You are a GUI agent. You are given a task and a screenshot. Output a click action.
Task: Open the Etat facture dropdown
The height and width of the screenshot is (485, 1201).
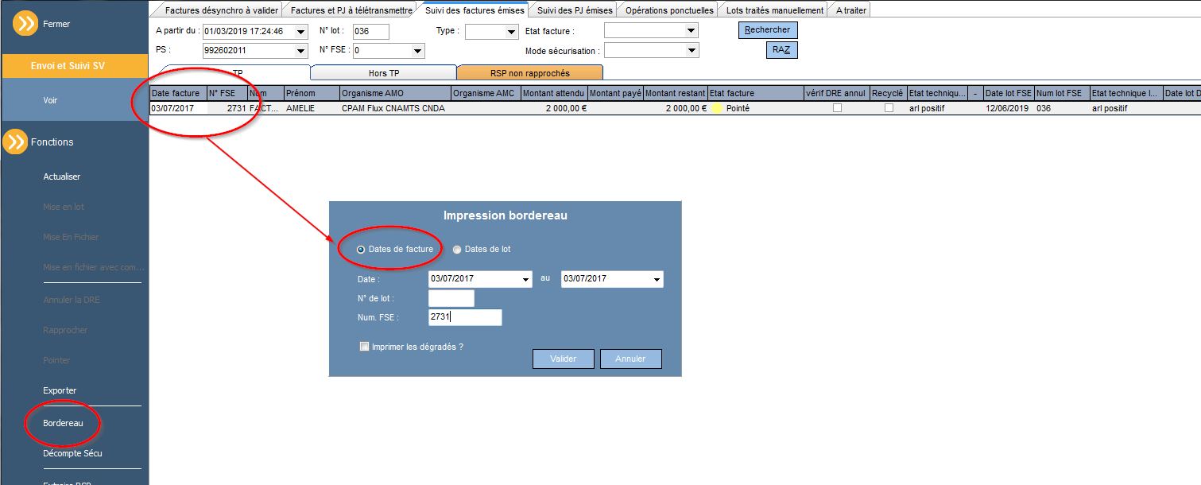[651, 31]
